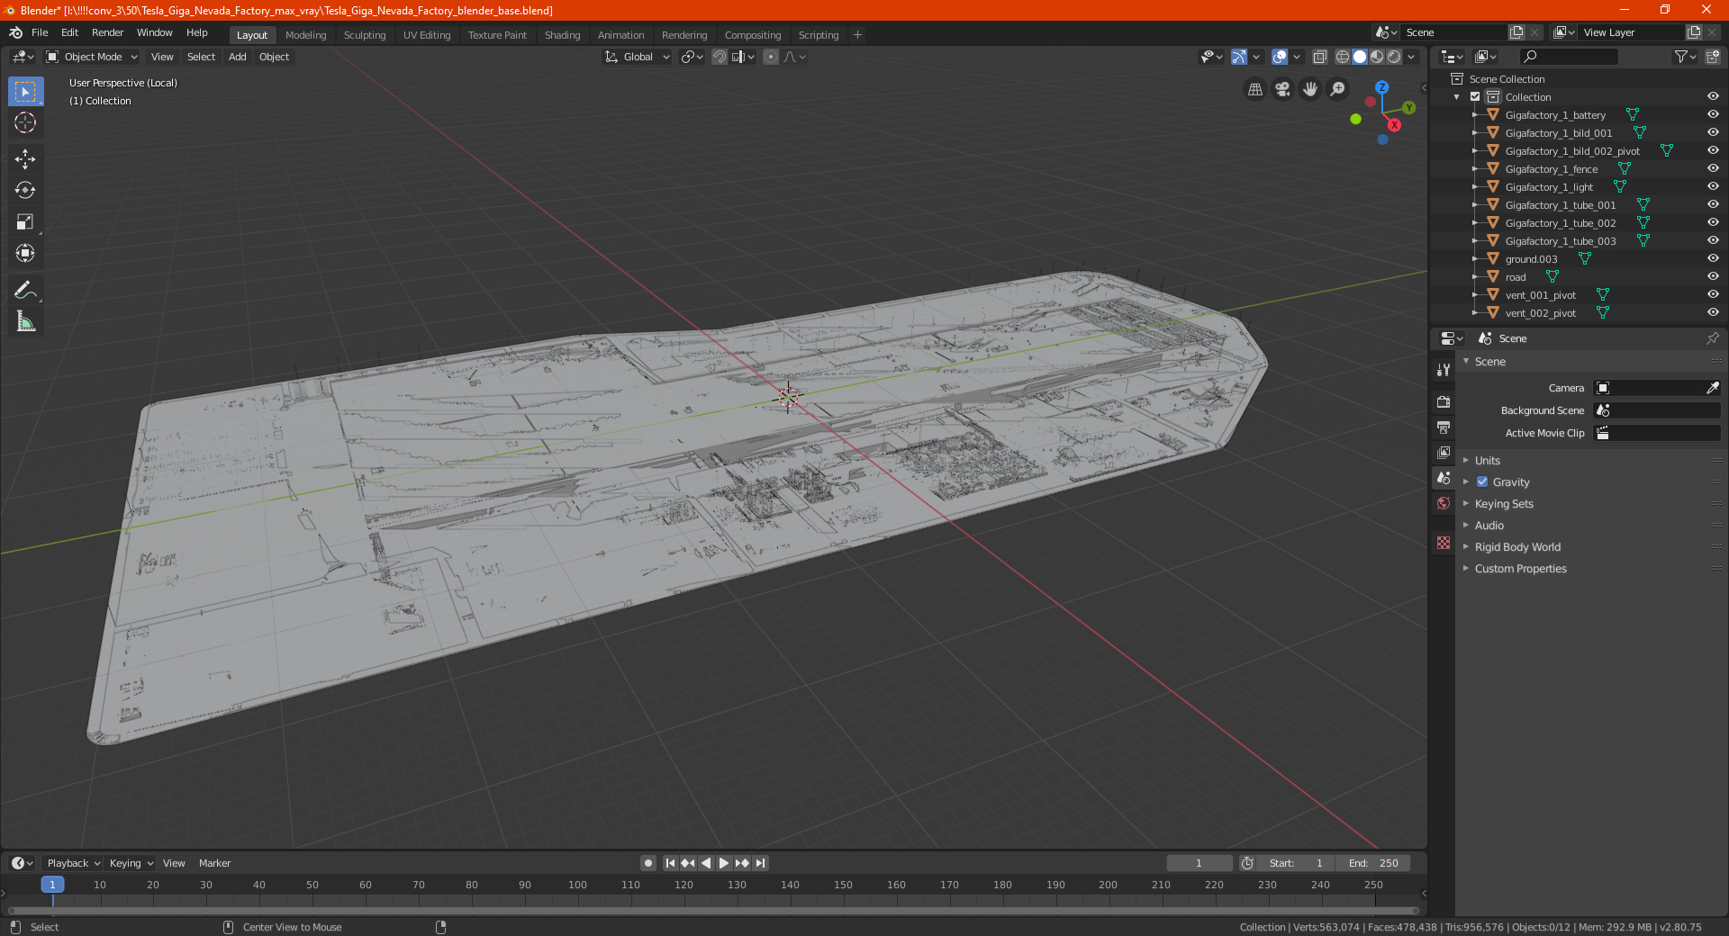Click the camera eyedropper icon
Image resolution: width=1729 pixels, height=936 pixels.
coord(1712,388)
